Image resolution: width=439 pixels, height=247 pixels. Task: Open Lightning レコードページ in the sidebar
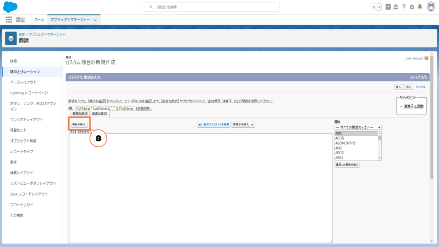(29, 93)
